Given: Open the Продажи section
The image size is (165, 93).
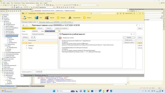Looking at the screenshot, I should 61,18.
